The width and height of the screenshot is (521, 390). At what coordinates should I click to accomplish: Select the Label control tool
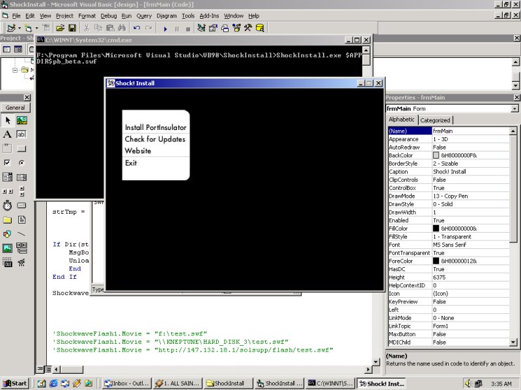point(7,134)
